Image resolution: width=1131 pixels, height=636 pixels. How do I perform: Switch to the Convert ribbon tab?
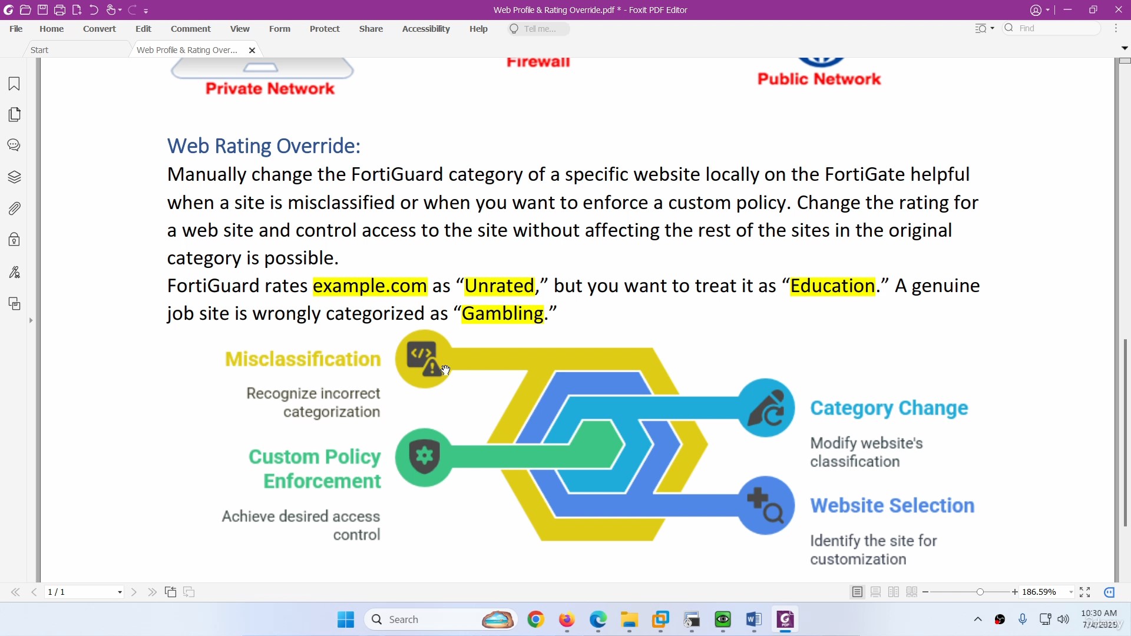click(100, 28)
